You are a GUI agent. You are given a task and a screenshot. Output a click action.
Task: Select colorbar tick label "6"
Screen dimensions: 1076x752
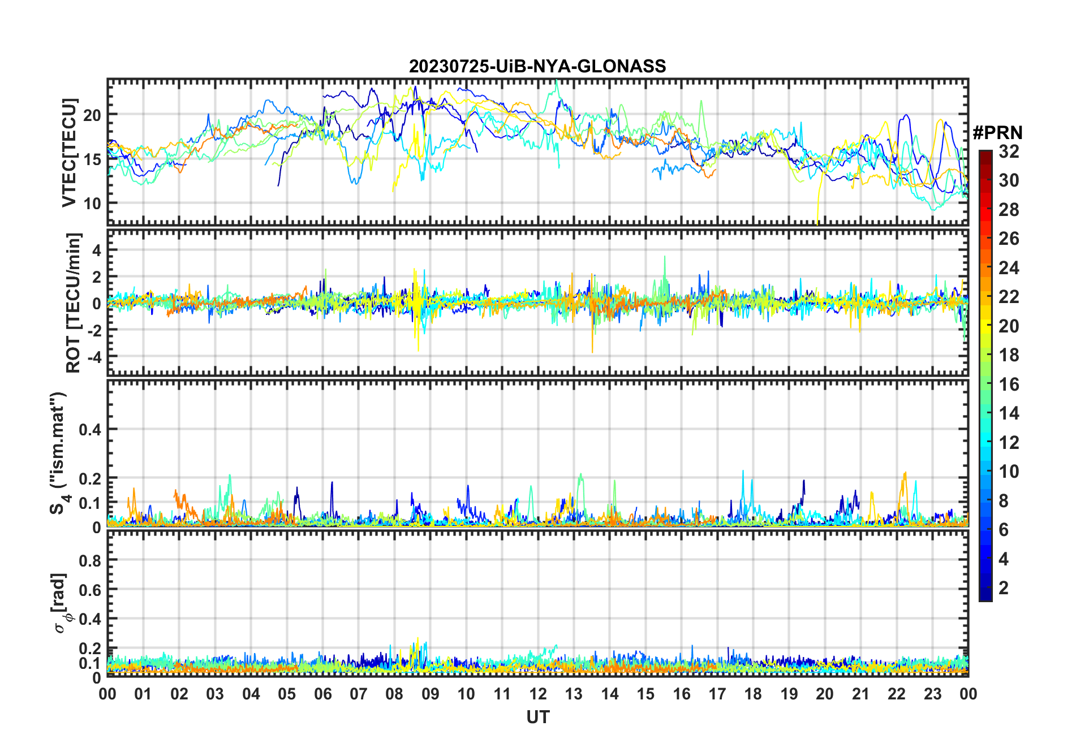pos(1004,530)
